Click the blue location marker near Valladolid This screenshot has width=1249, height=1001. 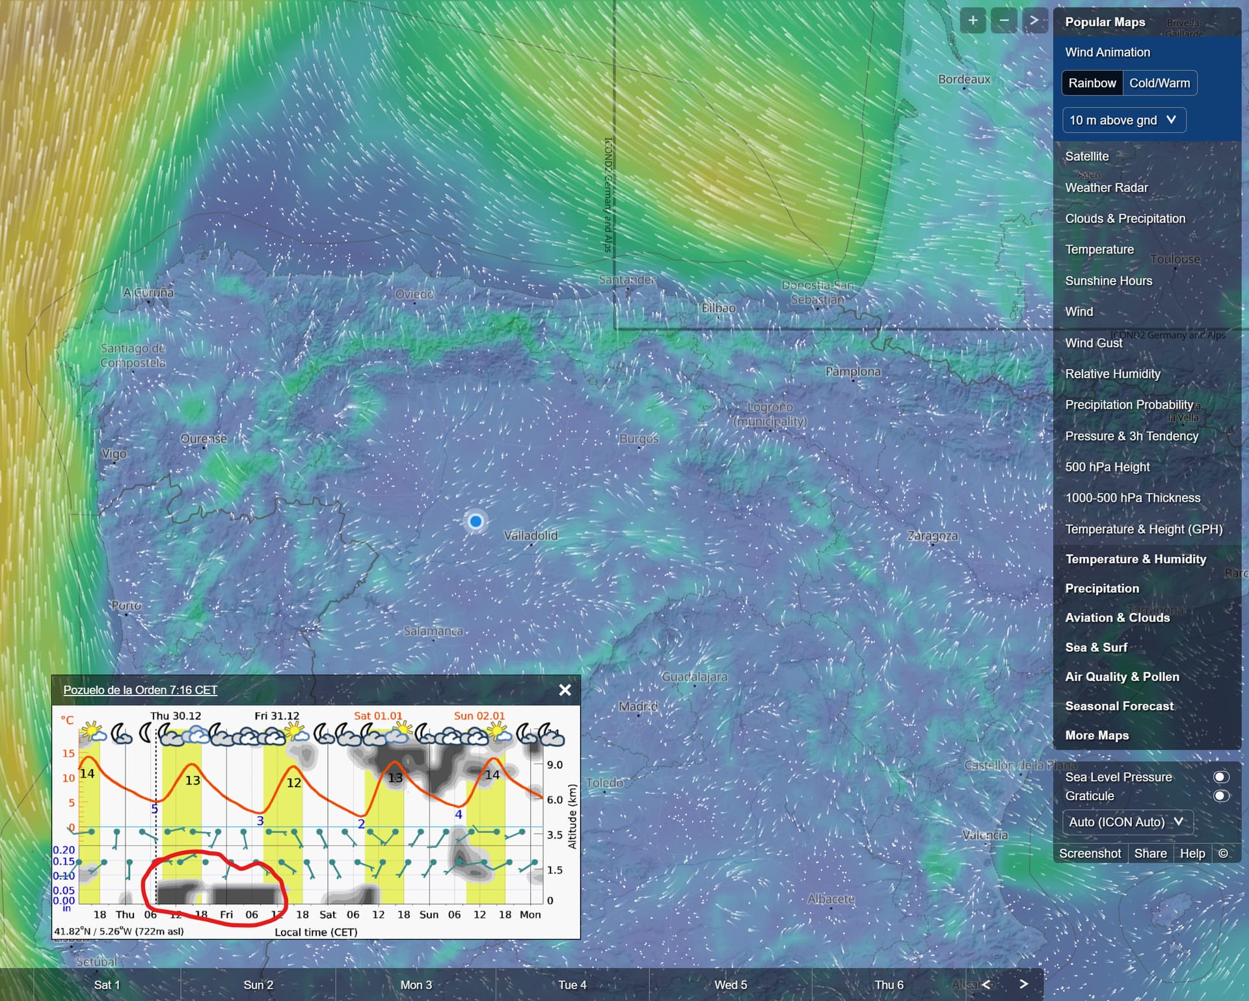pyautogui.click(x=476, y=521)
